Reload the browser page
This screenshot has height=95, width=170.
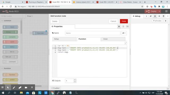[x=11, y=6]
